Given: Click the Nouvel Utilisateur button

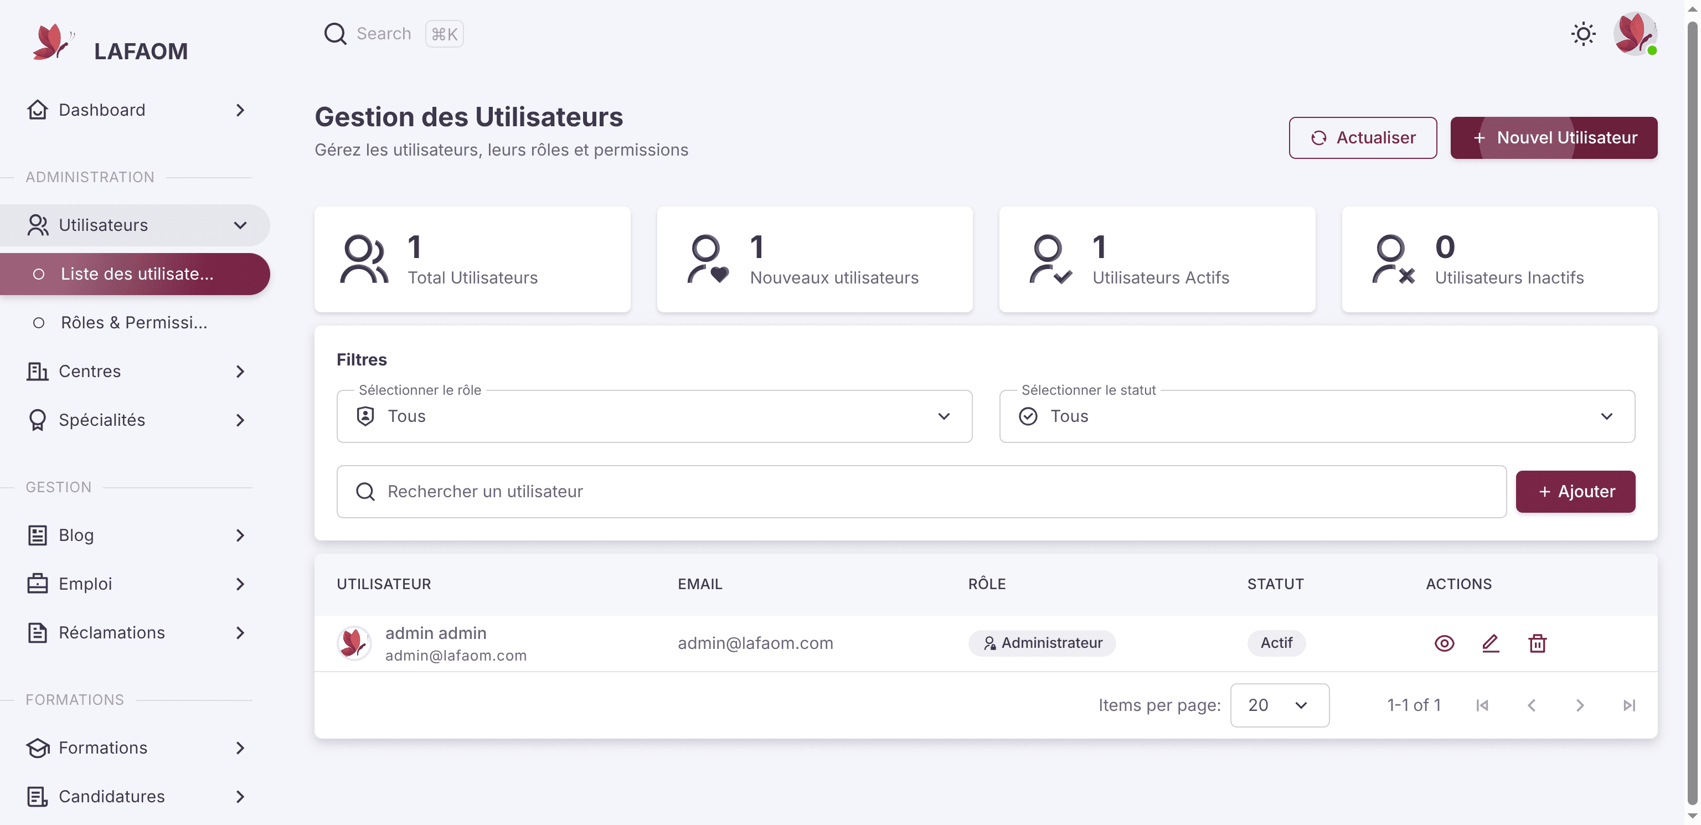Looking at the screenshot, I should coord(1553,138).
